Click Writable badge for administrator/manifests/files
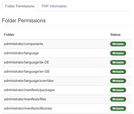Screen dimensions: 134x114 tap(118, 99)
